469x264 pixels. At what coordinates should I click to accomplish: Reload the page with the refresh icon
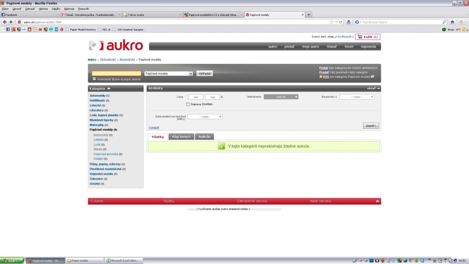[340, 22]
